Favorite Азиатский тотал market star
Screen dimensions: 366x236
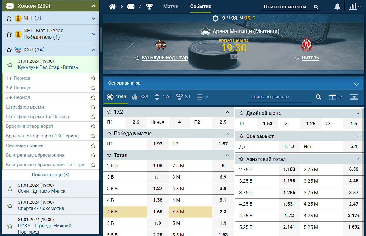point(241,159)
